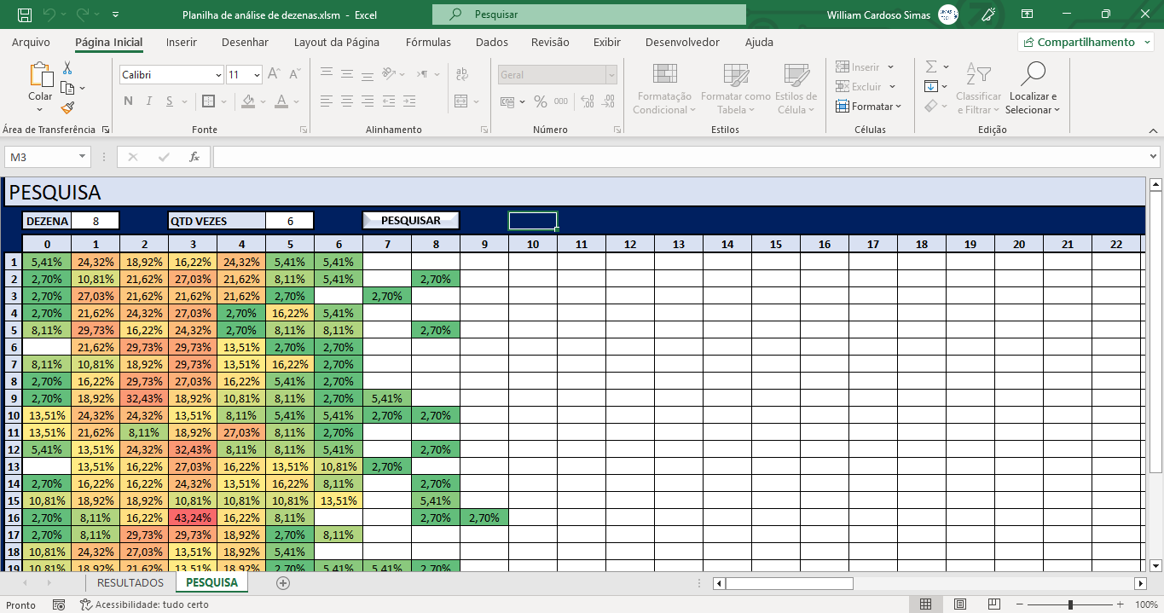The image size is (1164, 613).
Task: Open the Fórmulas ribbon tab
Action: point(429,42)
